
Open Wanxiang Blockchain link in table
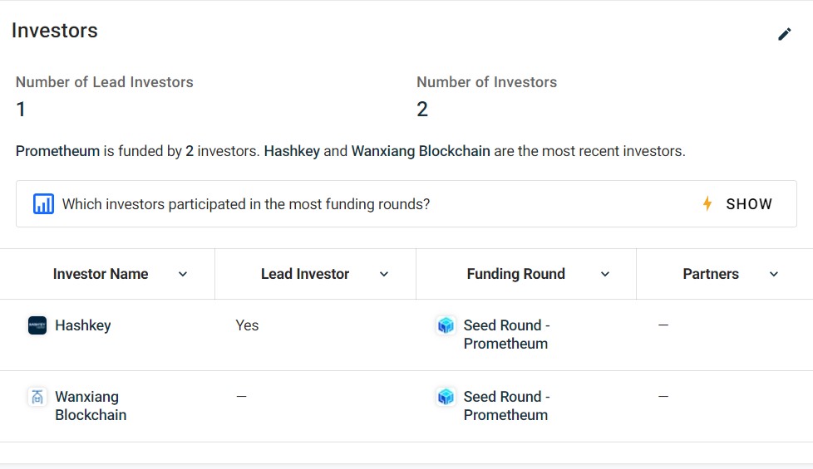91,406
